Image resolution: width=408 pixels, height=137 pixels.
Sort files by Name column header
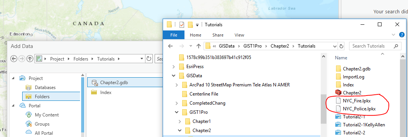(x=341, y=58)
